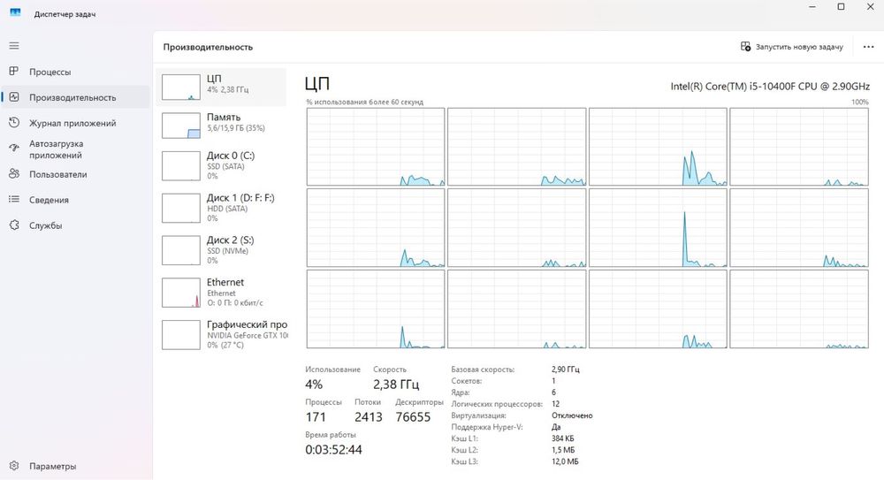The height and width of the screenshot is (480, 884).
Task: Click the Процессы count 171
Action: click(316, 417)
